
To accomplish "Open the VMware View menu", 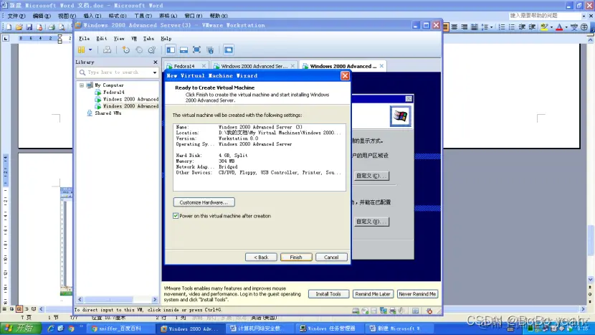I will (x=119, y=38).
